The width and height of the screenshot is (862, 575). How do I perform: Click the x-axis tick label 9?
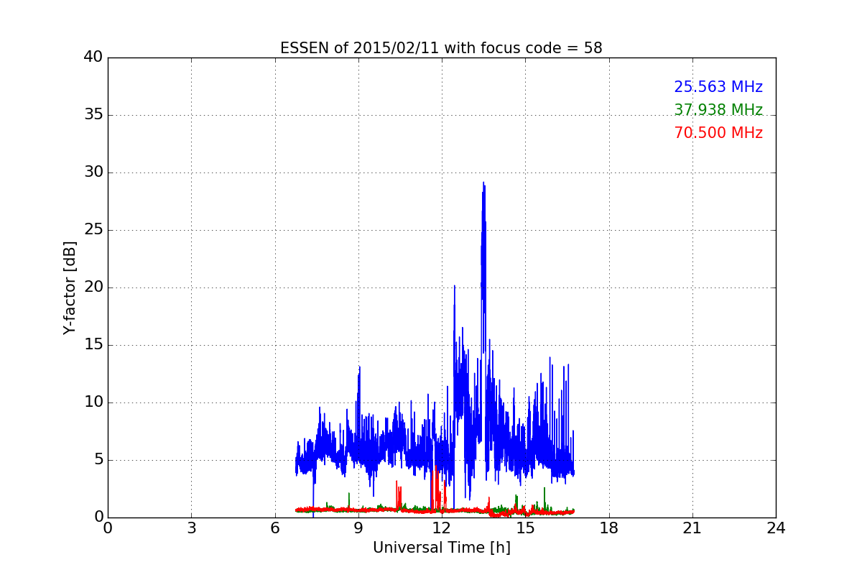point(358,528)
